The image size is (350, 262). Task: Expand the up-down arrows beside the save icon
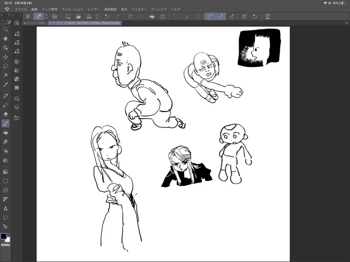(97, 16)
